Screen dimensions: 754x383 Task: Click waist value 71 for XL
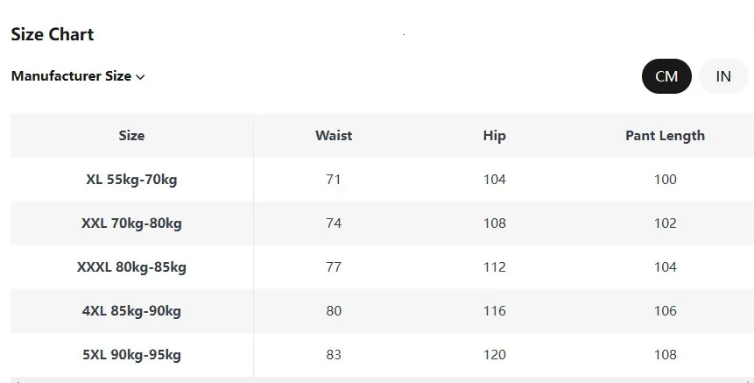tap(334, 180)
